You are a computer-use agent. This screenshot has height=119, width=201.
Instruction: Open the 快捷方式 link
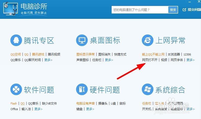(x=120, y=54)
